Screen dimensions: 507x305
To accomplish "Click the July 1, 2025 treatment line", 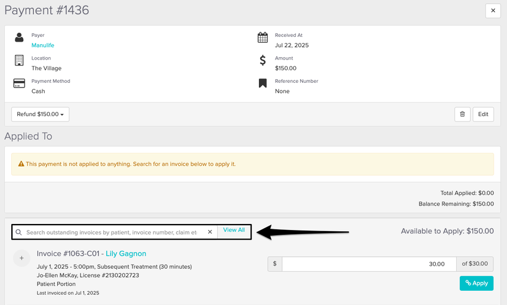I will tap(114, 266).
